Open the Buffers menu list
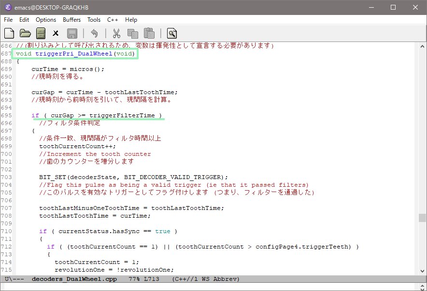This screenshot has height=291, width=427. click(72, 20)
